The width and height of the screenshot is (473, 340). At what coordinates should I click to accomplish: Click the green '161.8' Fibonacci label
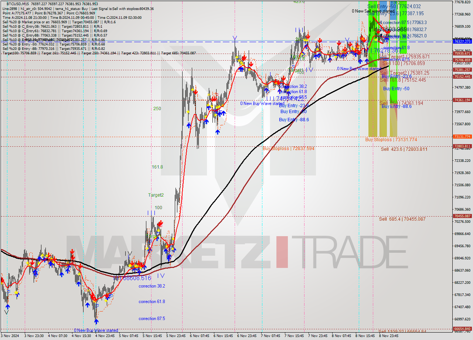(x=157, y=167)
